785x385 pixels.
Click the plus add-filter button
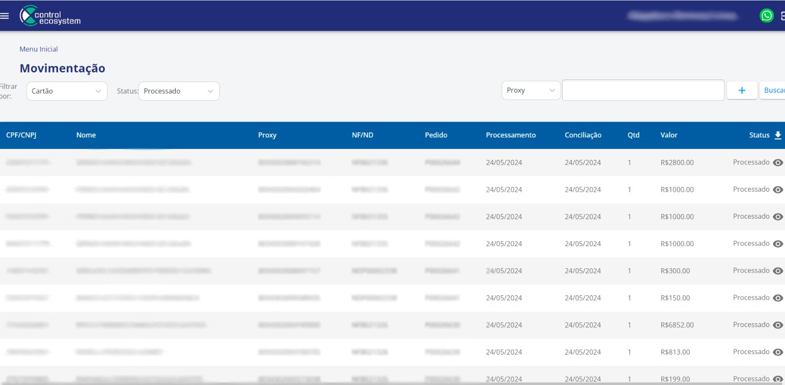click(x=742, y=90)
